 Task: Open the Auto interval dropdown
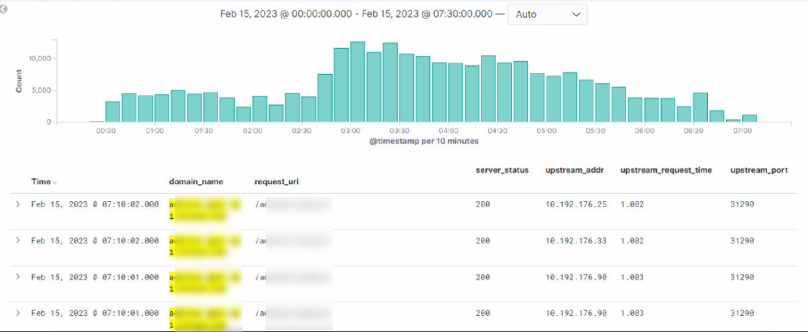547,14
